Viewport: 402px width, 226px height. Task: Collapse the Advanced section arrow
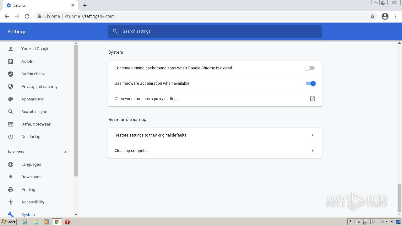[65, 152]
